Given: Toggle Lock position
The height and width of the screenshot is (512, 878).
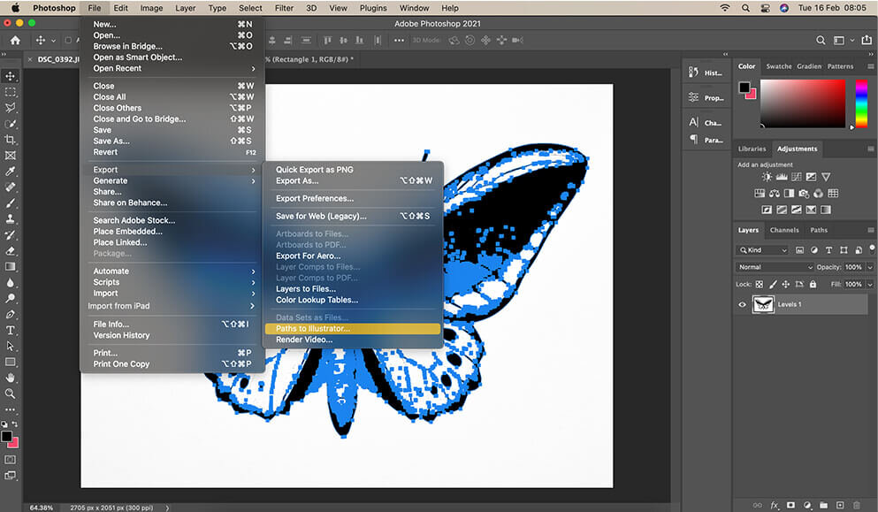Looking at the screenshot, I should point(786,285).
